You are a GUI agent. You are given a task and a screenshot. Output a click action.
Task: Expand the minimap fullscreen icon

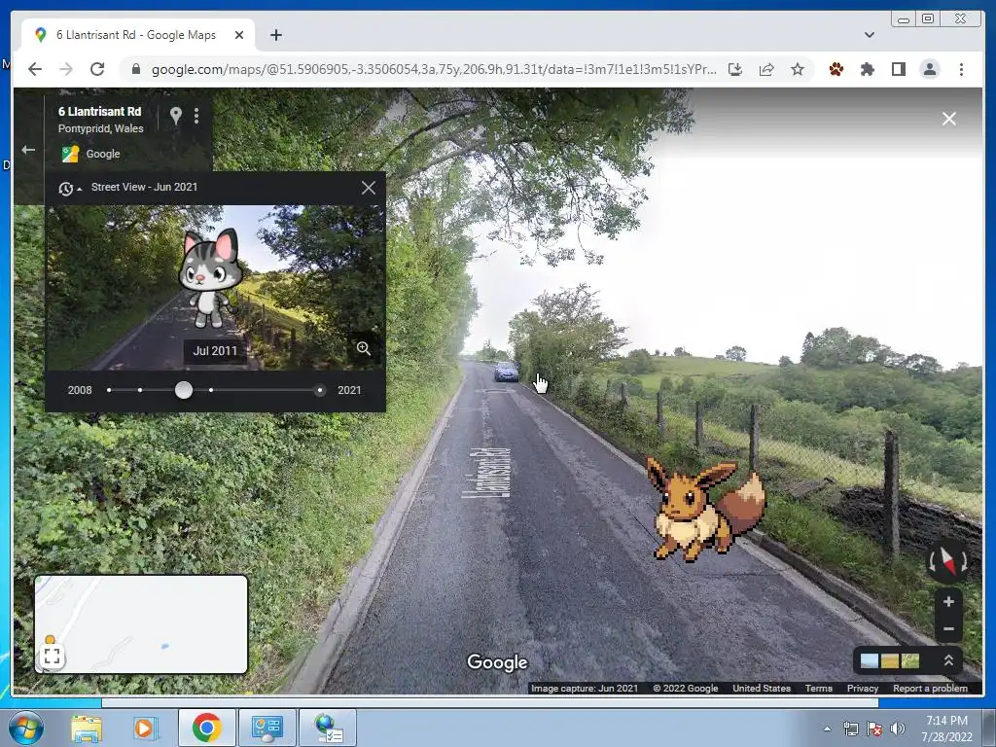[x=53, y=656]
